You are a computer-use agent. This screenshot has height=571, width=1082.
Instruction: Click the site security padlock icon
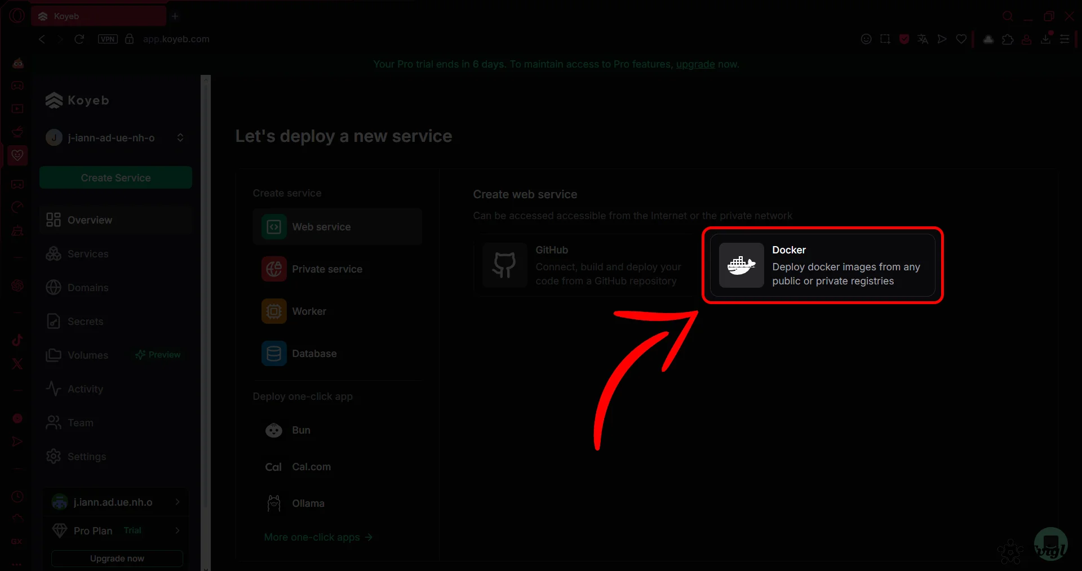130,39
